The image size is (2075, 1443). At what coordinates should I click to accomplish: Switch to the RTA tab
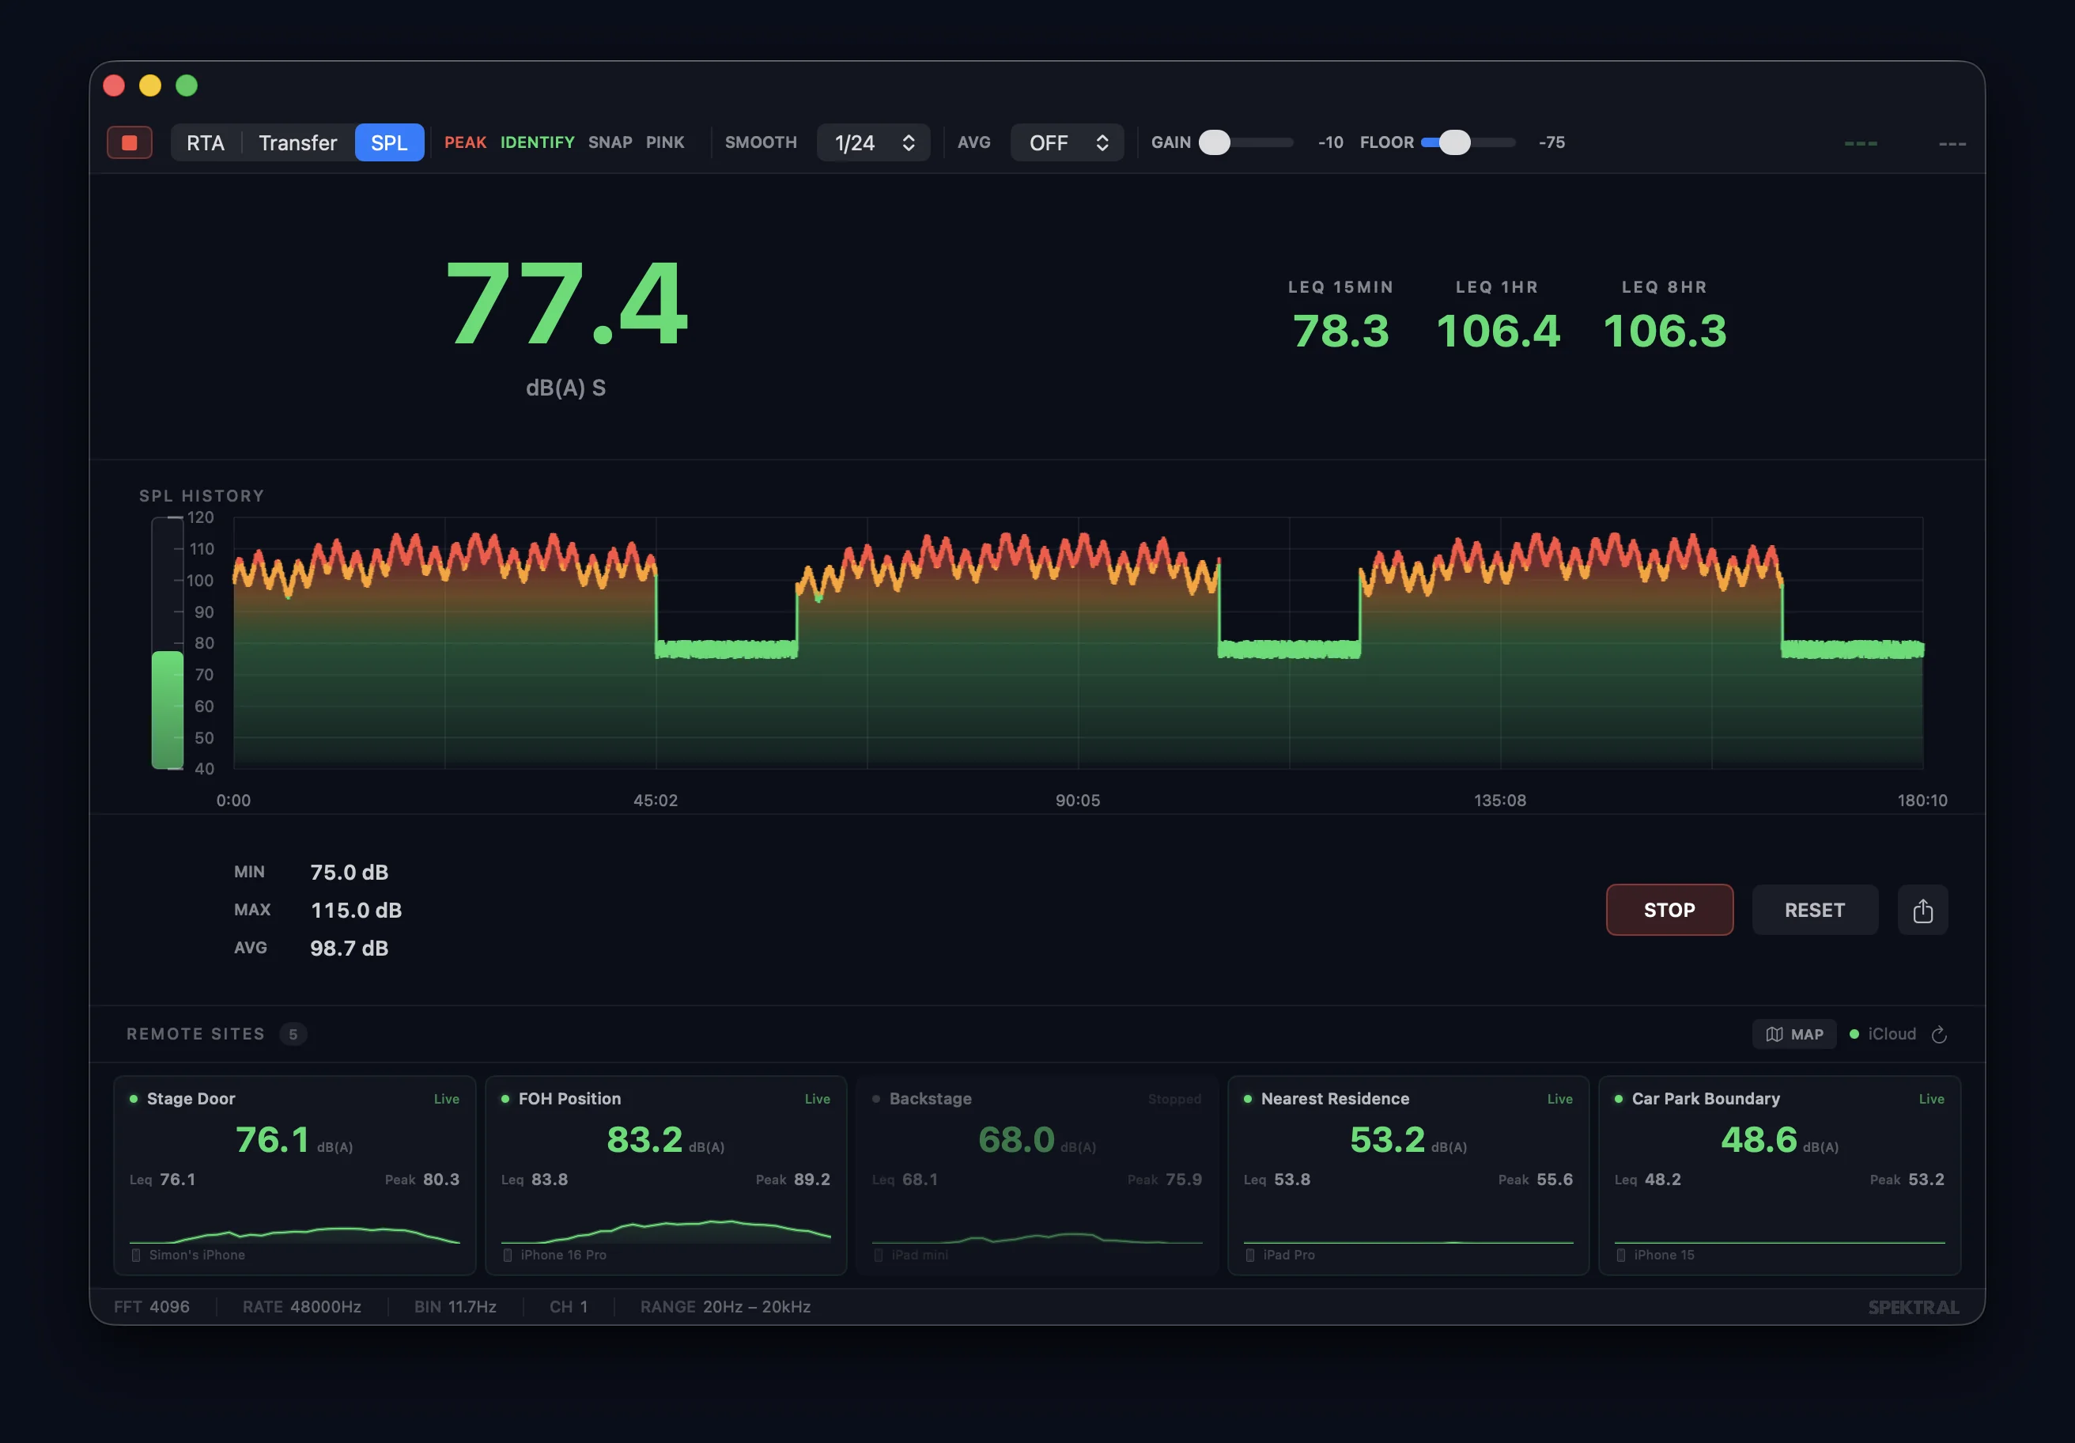pos(205,143)
